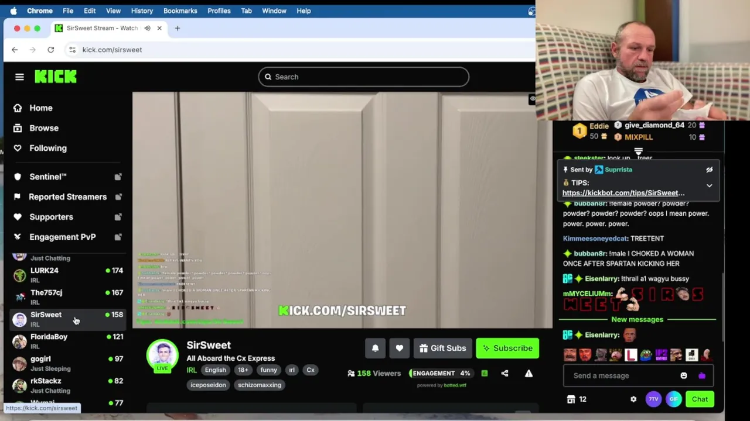The width and height of the screenshot is (750, 421).
Task: Open the emoji picker in chat
Action: pyautogui.click(x=683, y=375)
